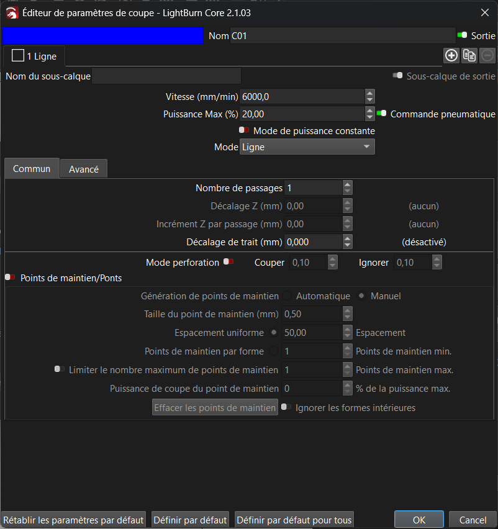
Task: Toggle Commande pneumatique switch
Action: 382,114
